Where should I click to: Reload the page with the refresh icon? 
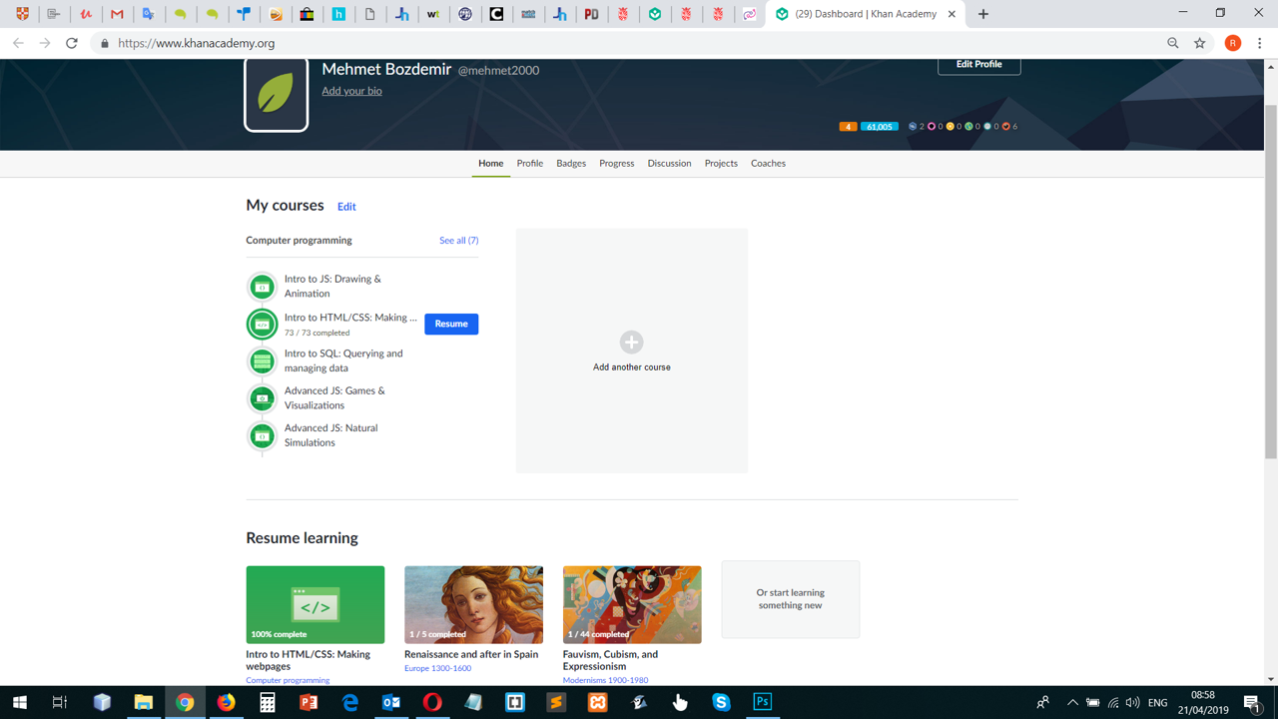tap(72, 43)
